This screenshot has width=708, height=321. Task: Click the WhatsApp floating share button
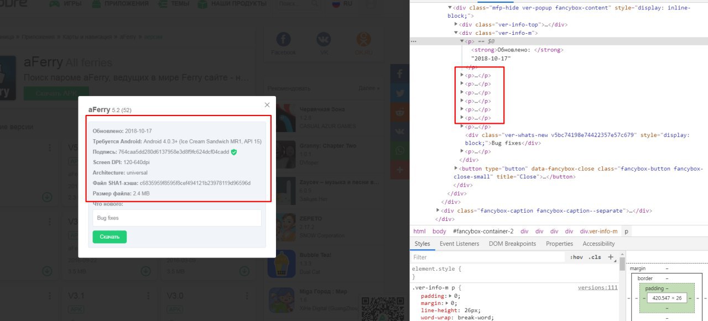click(x=399, y=151)
